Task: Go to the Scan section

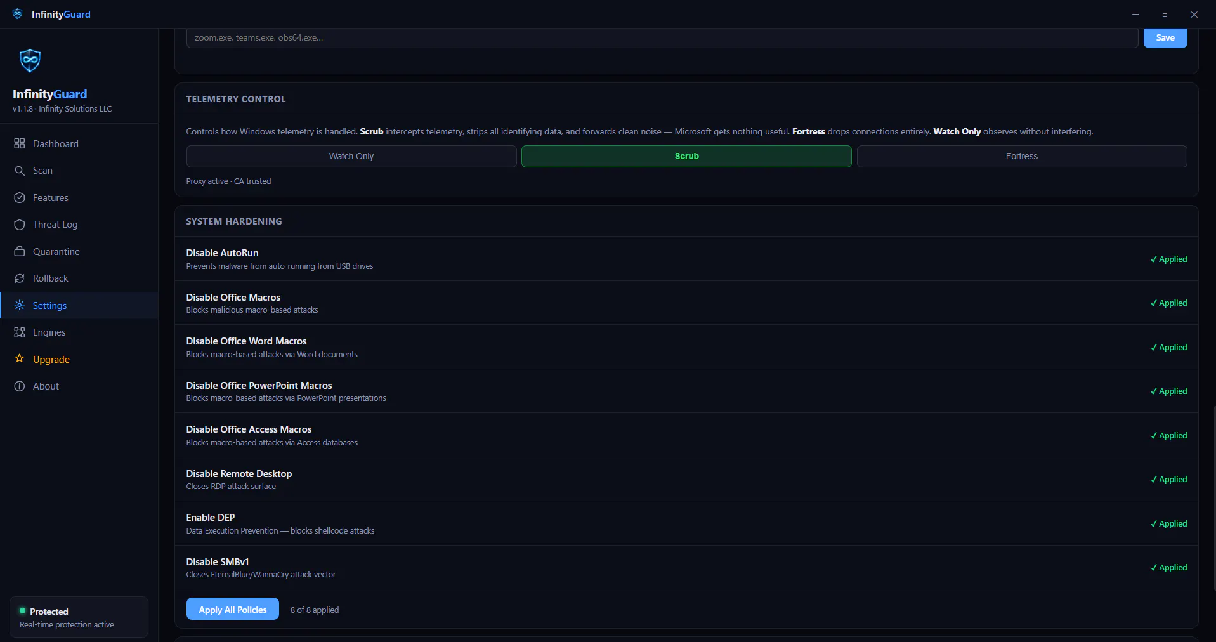Action: tap(79, 171)
